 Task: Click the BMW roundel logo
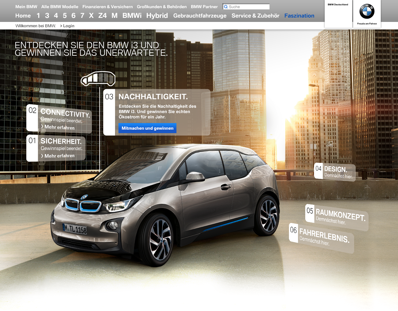click(367, 12)
